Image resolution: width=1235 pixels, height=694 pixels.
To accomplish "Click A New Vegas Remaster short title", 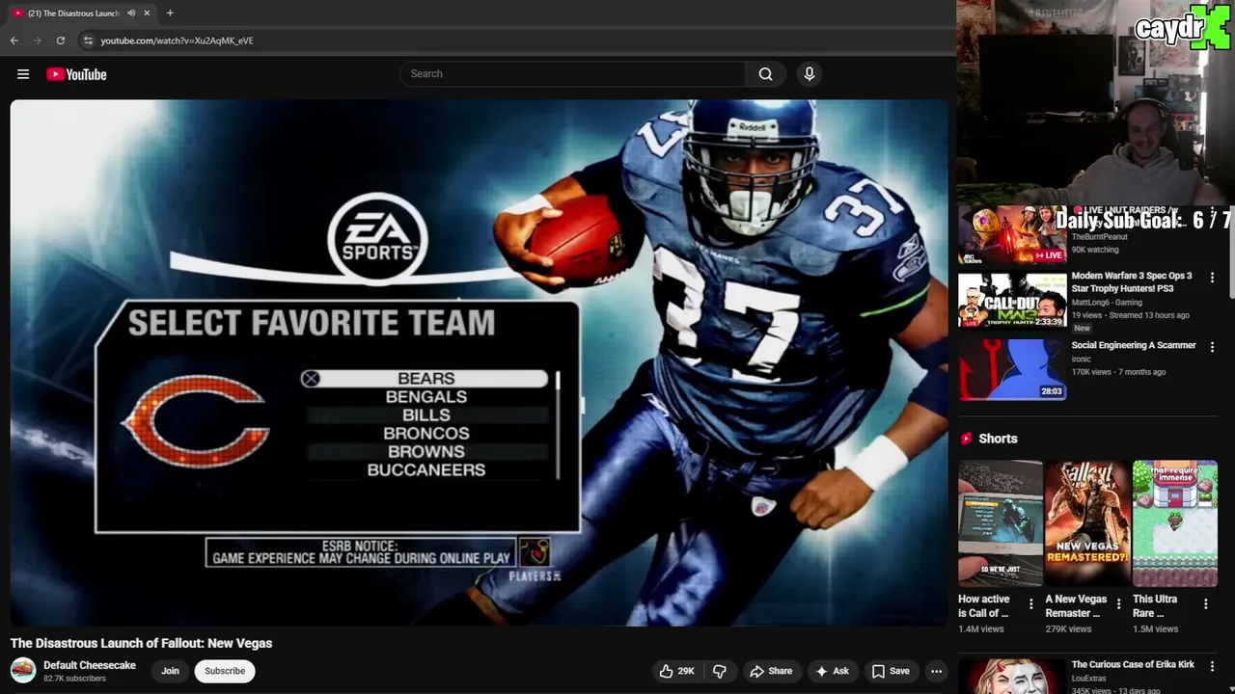I will click(1076, 605).
